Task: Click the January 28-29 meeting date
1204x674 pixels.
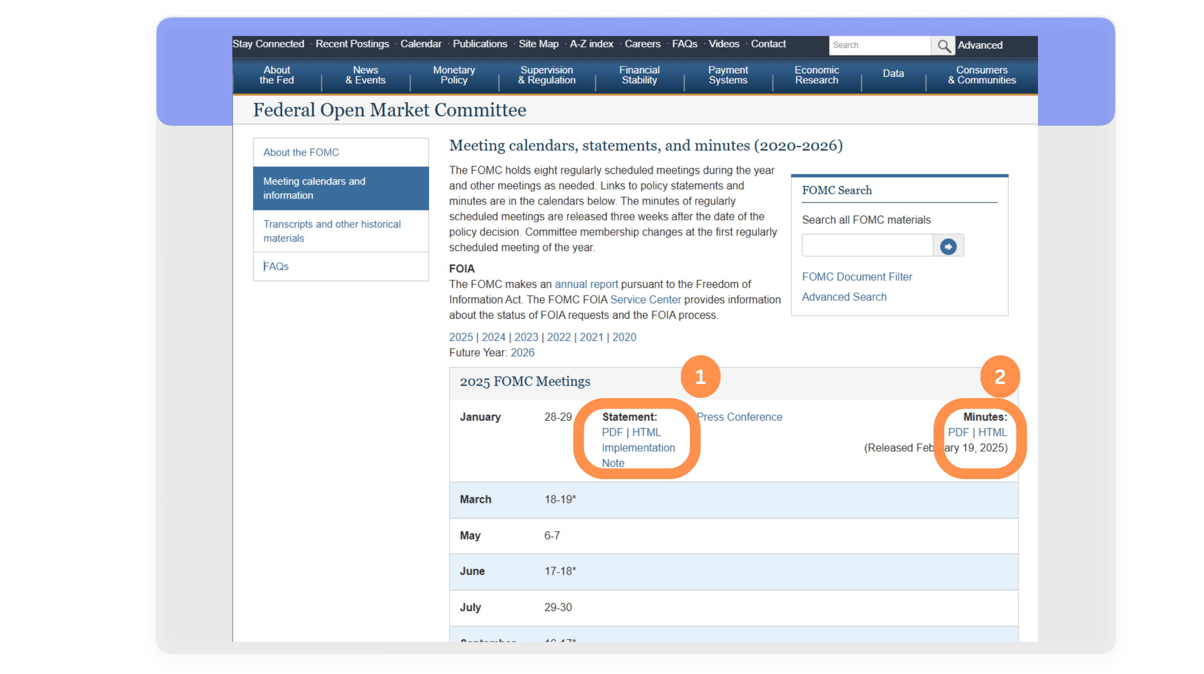Action: (x=558, y=417)
